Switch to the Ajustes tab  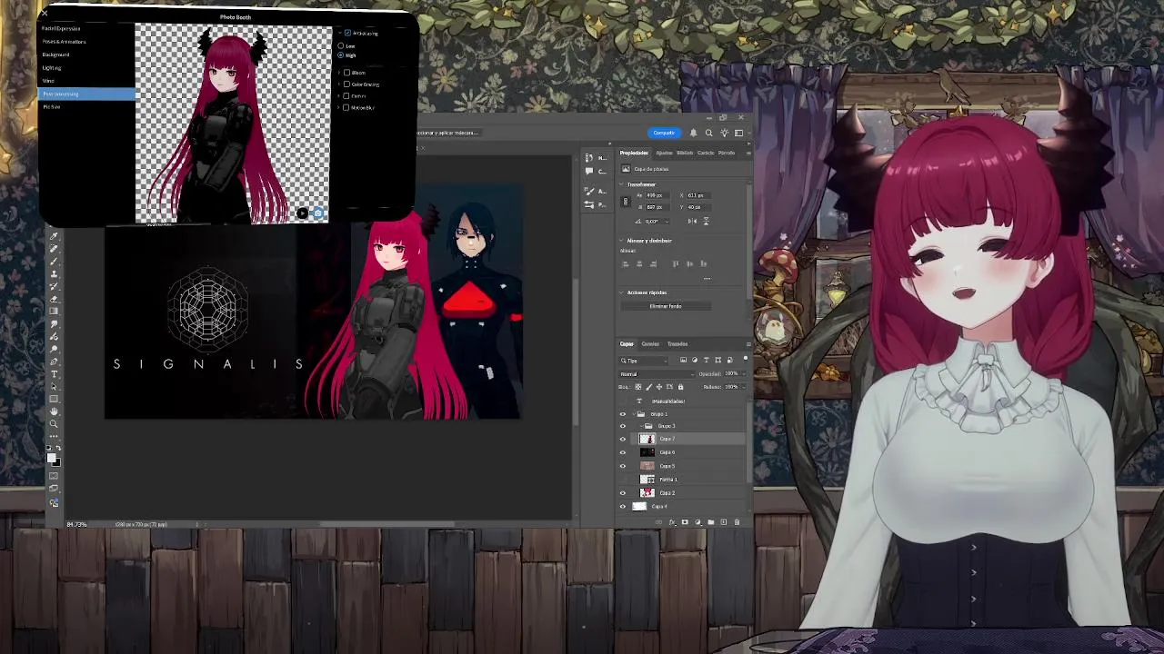pyautogui.click(x=664, y=153)
